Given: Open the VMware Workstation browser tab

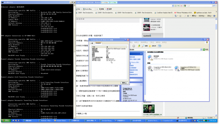Looking at the screenshot, I should (184, 13).
